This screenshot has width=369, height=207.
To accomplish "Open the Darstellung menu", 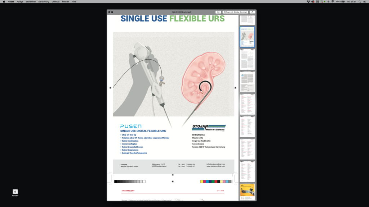I will [x=44, y=2].
